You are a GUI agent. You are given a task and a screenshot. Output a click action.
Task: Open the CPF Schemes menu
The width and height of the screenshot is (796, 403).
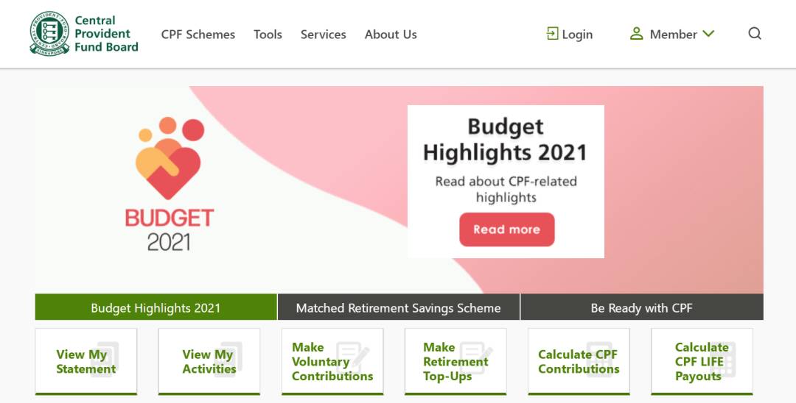point(198,35)
